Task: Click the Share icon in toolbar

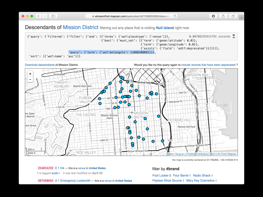Action: tap(223, 16)
